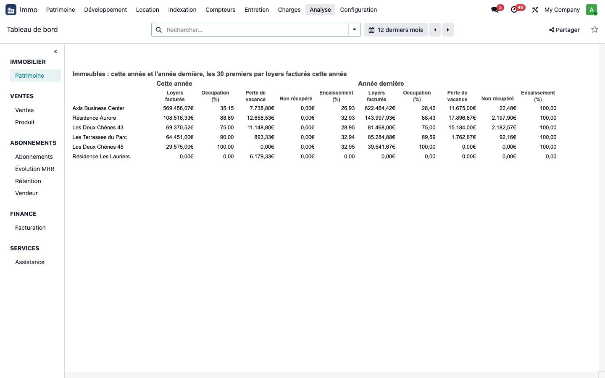Collapse the sidebar with double chevron
Image resolution: width=605 pixels, height=378 pixels.
click(55, 52)
